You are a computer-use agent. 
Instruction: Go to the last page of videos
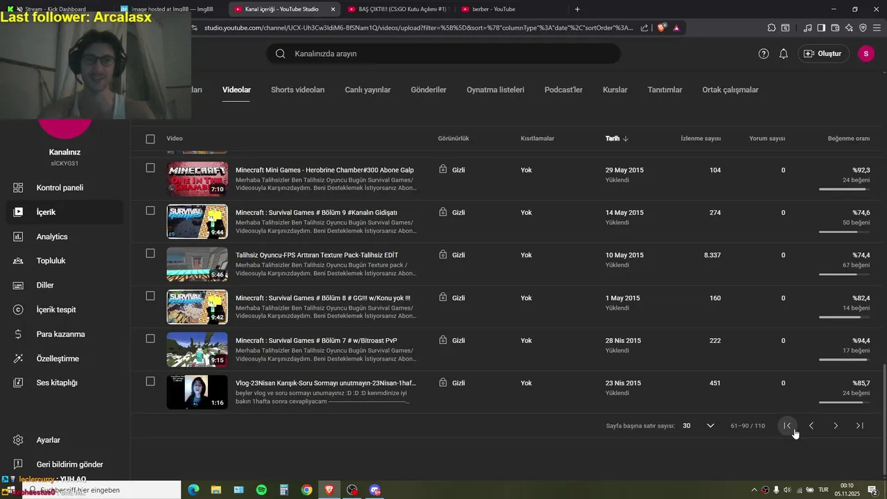point(860,426)
